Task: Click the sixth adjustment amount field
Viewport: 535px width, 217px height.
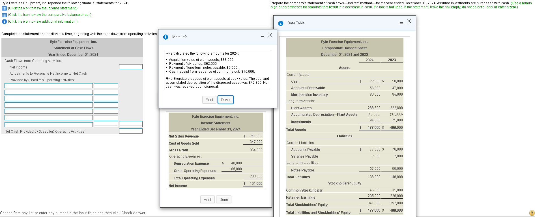Action: (106, 118)
